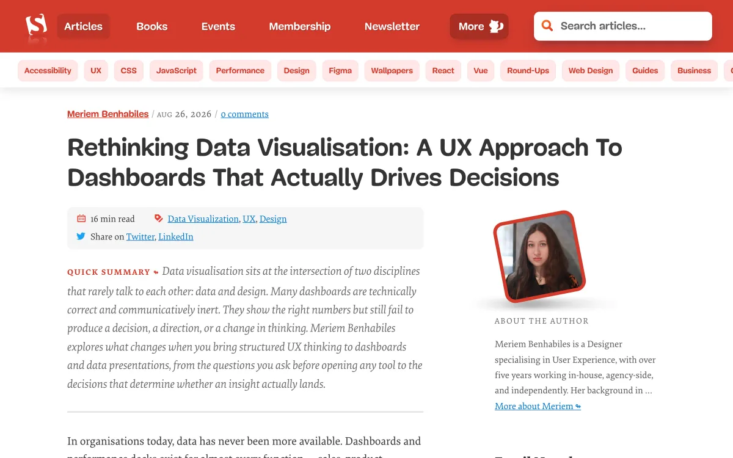
Task: Select the Design category pill
Action: (297, 71)
